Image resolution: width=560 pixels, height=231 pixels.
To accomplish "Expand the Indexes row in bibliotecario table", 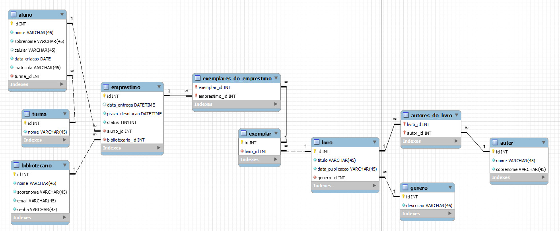I will click(40, 217).
